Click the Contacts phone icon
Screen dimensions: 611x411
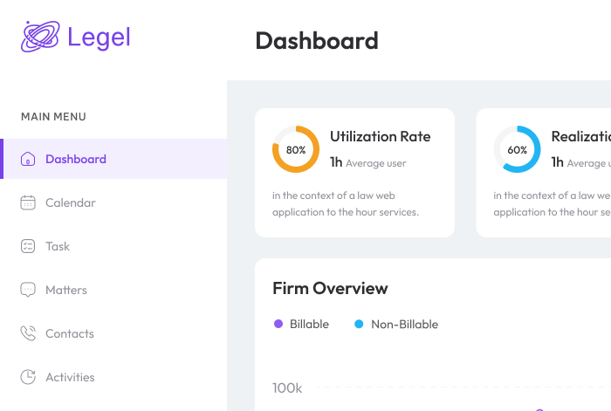click(x=28, y=333)
